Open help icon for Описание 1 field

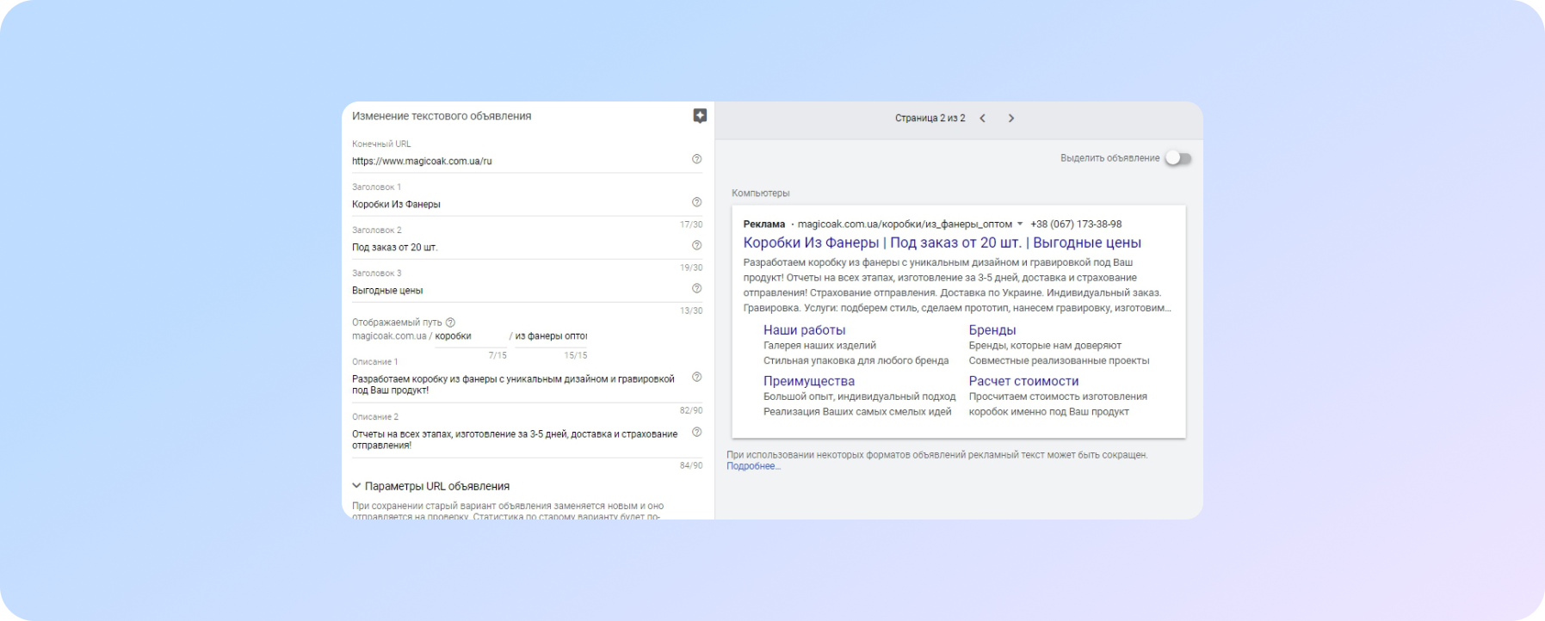click(696, 377)
